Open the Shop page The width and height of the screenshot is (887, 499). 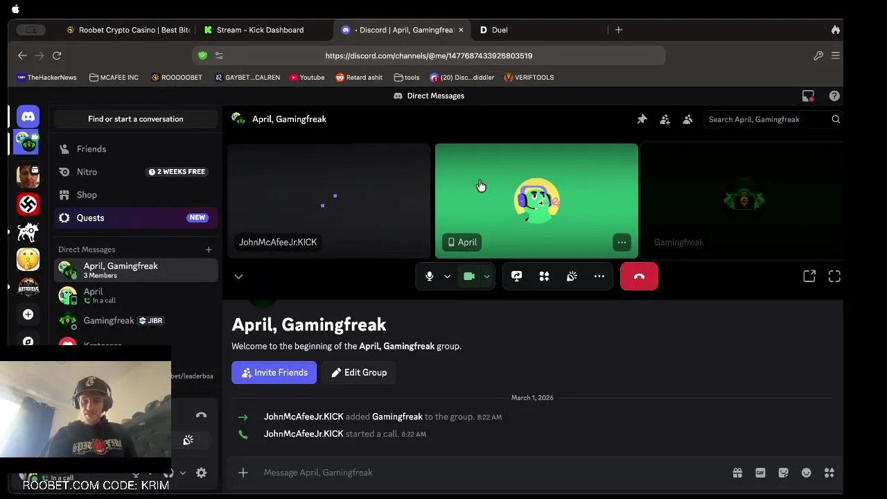coord(136,195)
